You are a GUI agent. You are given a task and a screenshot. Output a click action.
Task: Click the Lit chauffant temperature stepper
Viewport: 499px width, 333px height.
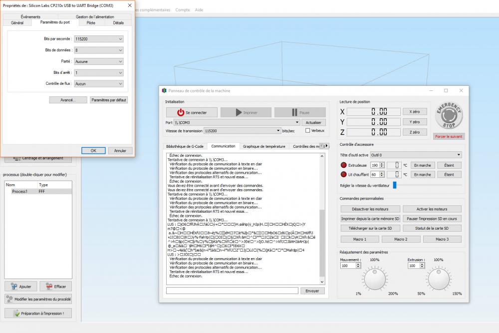point(382,174)
